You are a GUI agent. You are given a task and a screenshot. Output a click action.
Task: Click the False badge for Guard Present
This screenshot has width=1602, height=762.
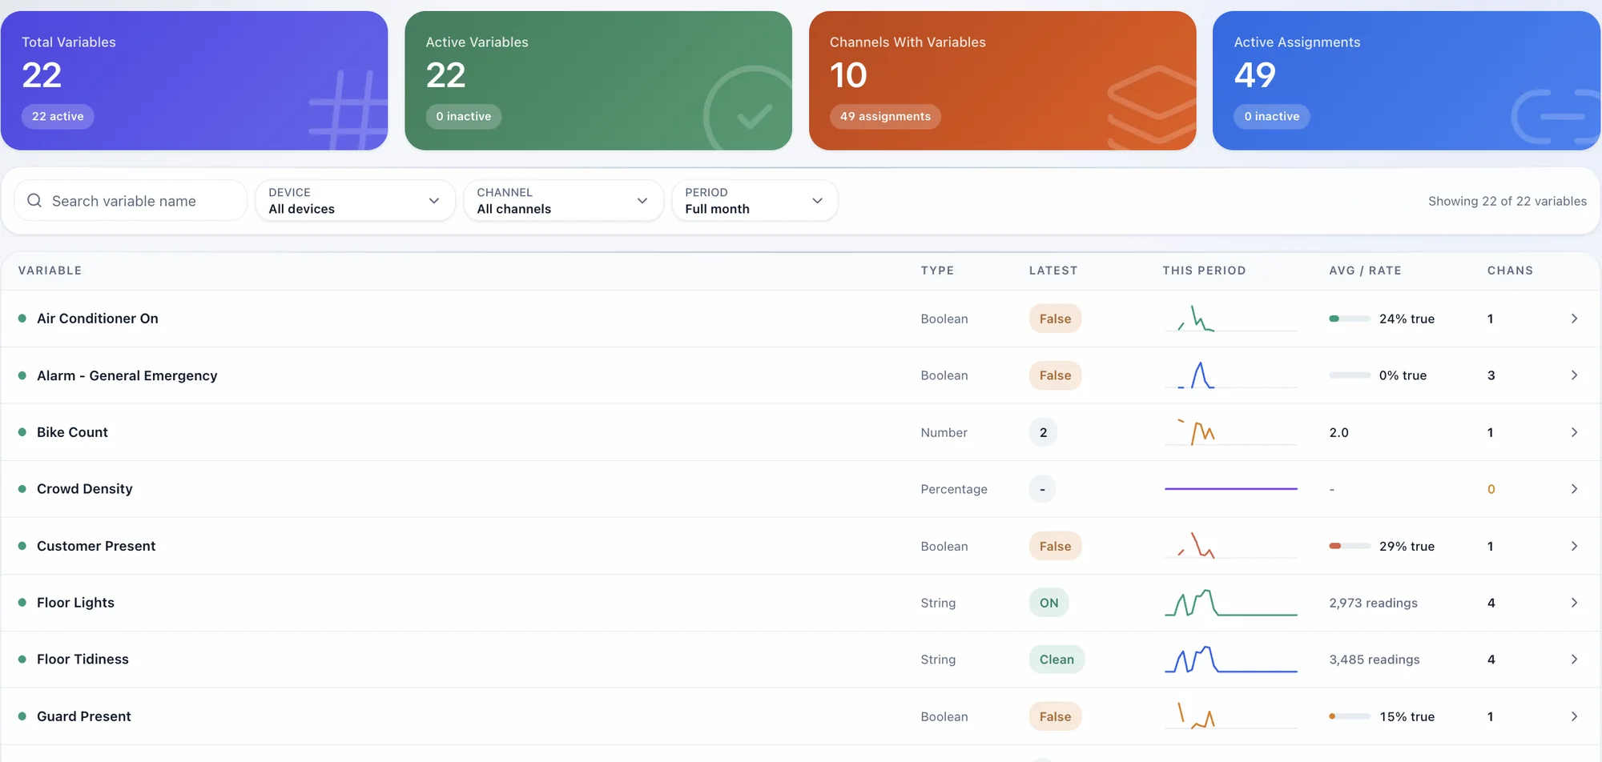[x=1055, y=716]
